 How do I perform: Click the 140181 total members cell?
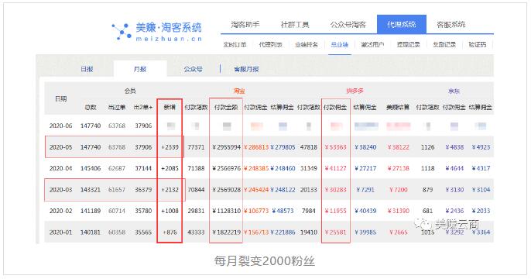point(91,232)
